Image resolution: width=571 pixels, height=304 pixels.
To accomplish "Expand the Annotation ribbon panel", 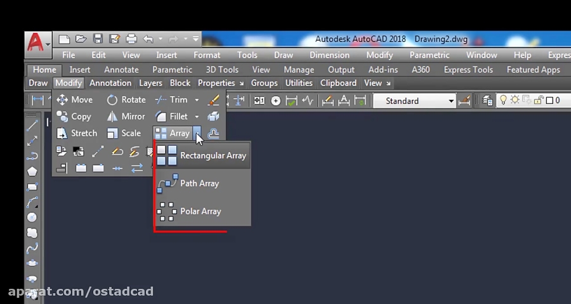I will pyautogui.click(x=110, y=83).
